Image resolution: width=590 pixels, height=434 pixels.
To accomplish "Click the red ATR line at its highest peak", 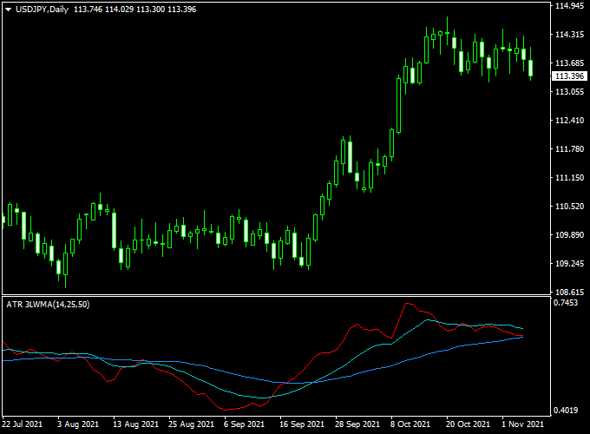I will click(407, 303).
